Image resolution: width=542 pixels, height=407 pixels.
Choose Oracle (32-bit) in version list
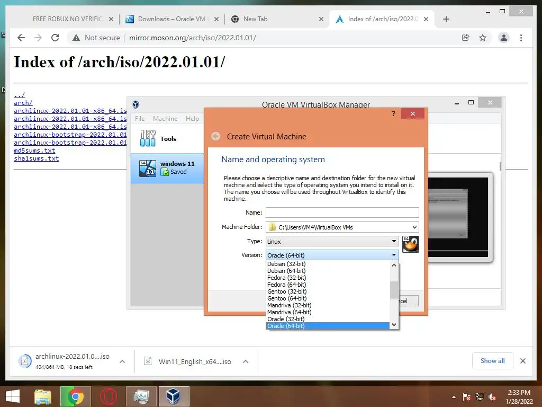328,319
